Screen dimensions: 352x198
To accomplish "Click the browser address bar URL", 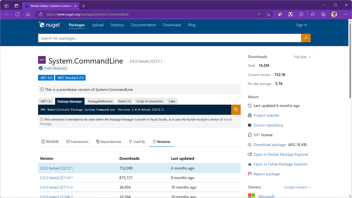I will tap(87, 14).
